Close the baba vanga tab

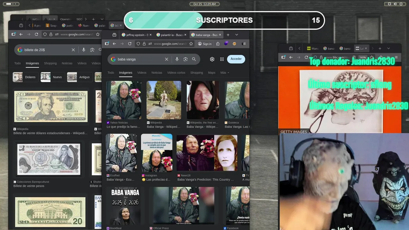[220, 35]
